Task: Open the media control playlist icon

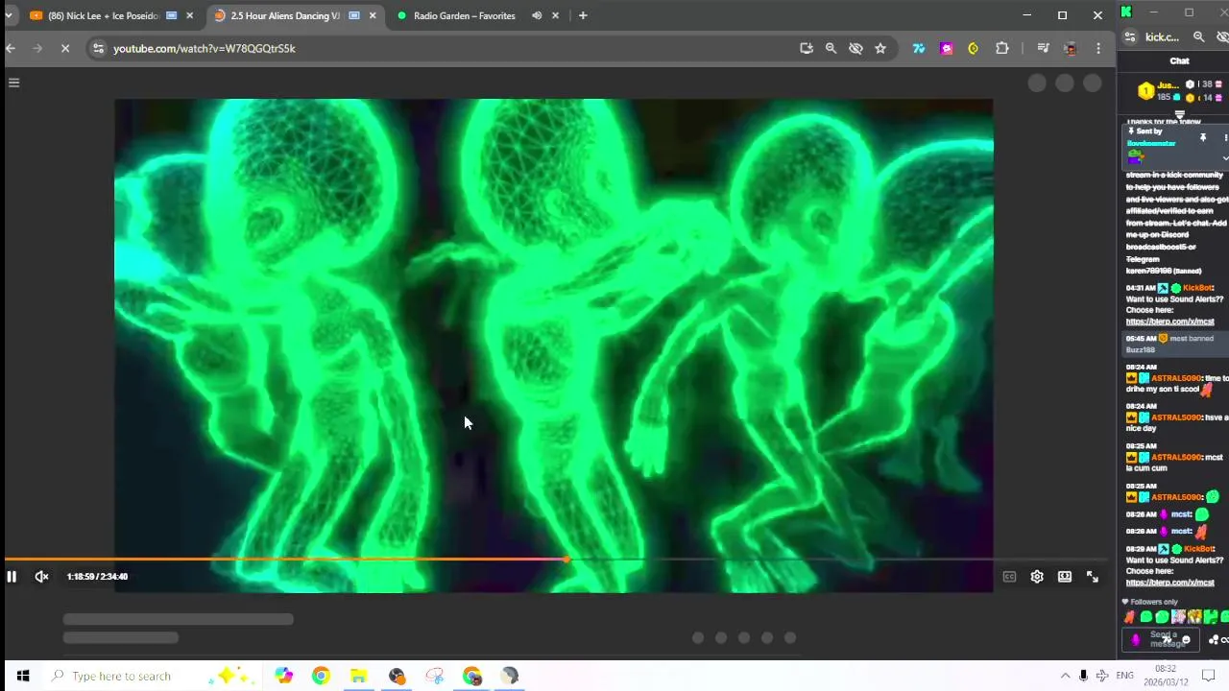Action: tap(1043, 48)
